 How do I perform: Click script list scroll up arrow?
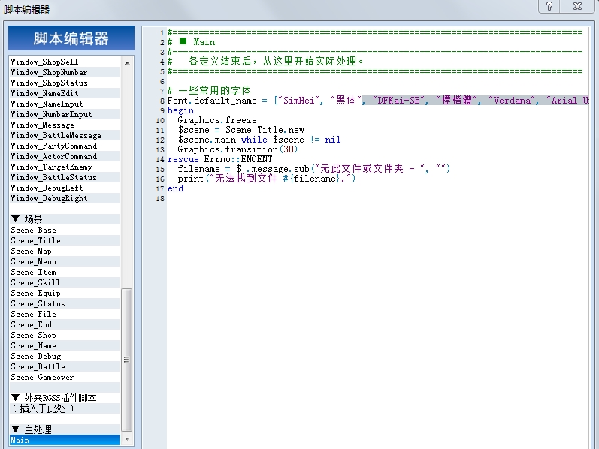click(x=127, y=62)
